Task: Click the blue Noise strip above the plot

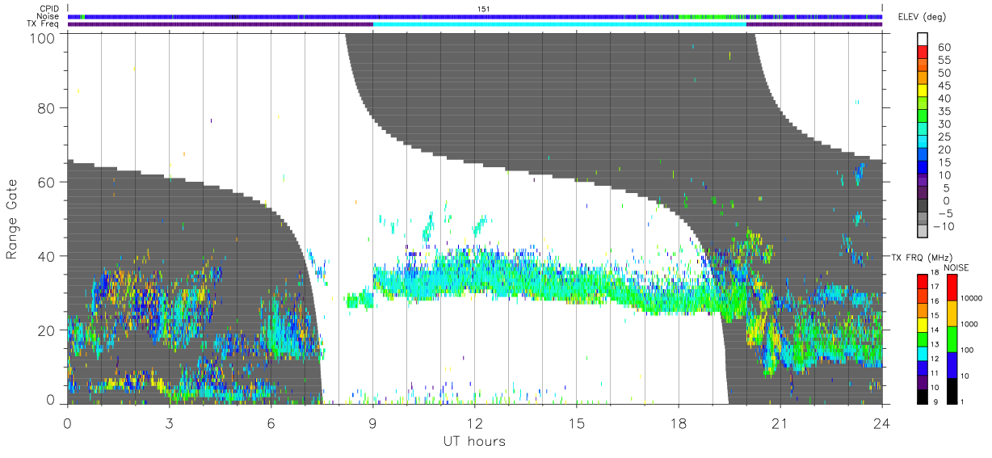Action: point(475,16)
